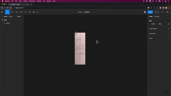
Task: Open the History menu
Action: tap(25, 1)
